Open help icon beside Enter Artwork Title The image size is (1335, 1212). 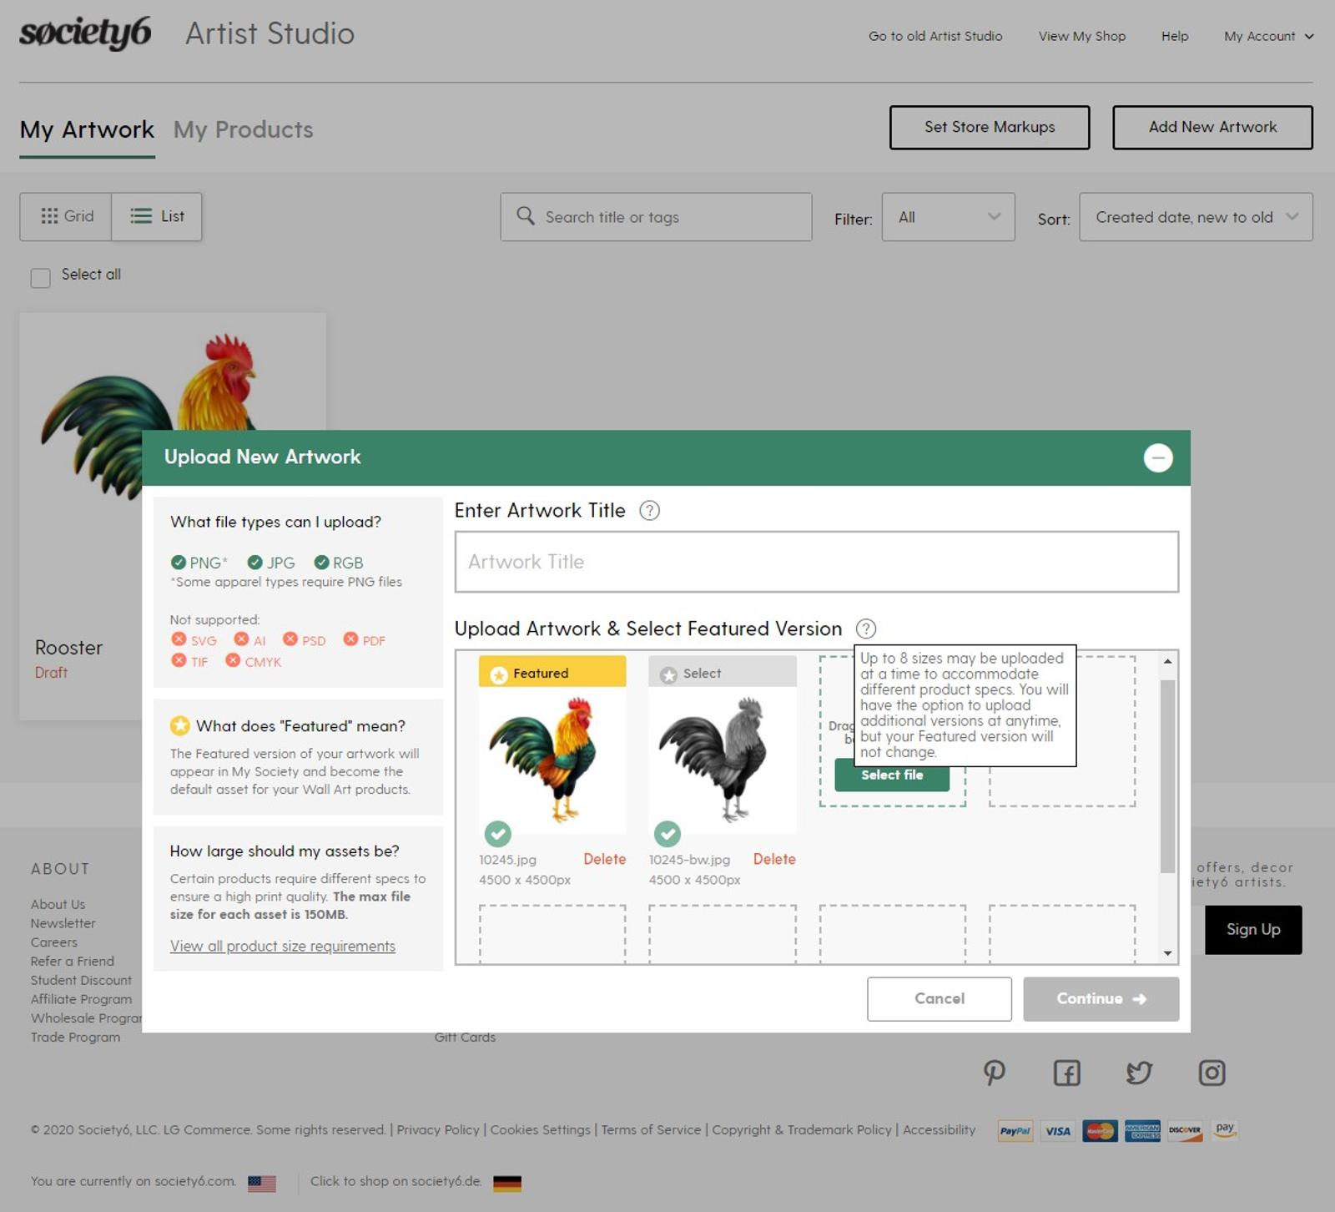[x=649, y=510]
